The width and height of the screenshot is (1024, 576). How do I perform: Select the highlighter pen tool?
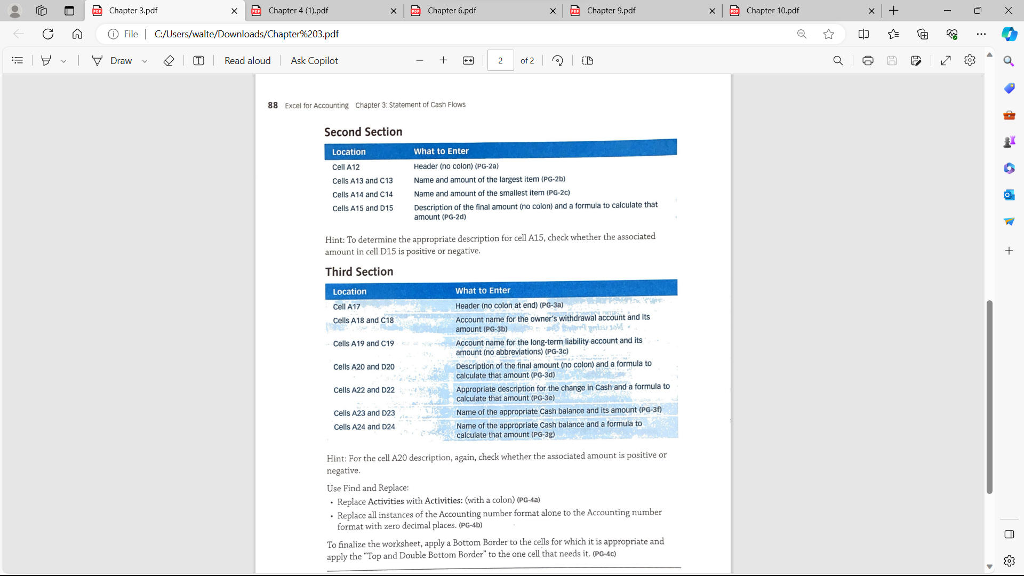[x=45, y=60]
